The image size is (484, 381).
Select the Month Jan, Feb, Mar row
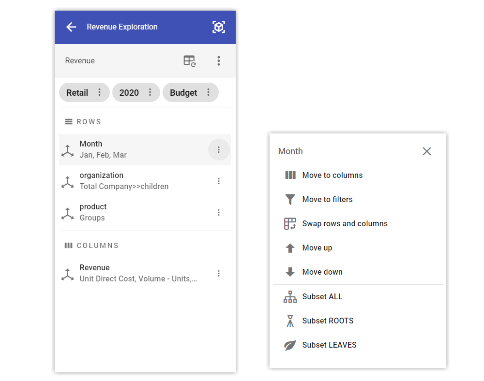point(145,150)
